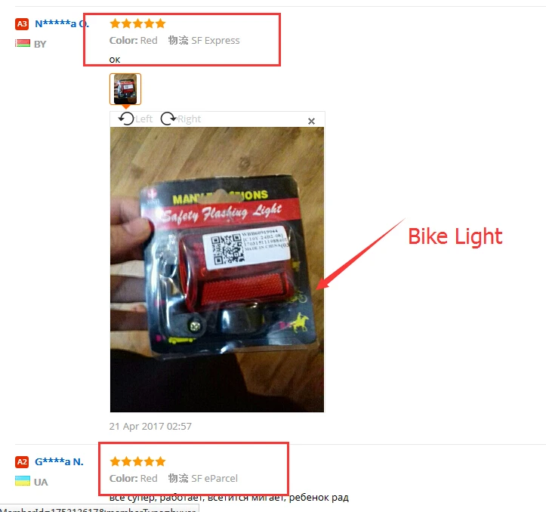The width and height of the screenshot is (546, 512).
Task: Click the SF Express logistics text
Action: click(x=204, y=41)
